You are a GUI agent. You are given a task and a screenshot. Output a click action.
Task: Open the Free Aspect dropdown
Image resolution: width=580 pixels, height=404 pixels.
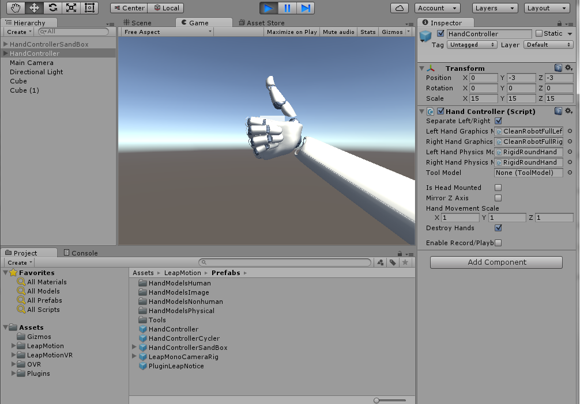click(167, 32)
